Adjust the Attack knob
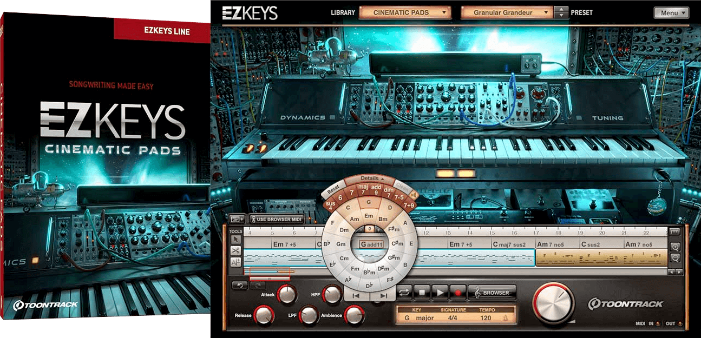The width and height of the screenshot is (701, 338). 286,295
